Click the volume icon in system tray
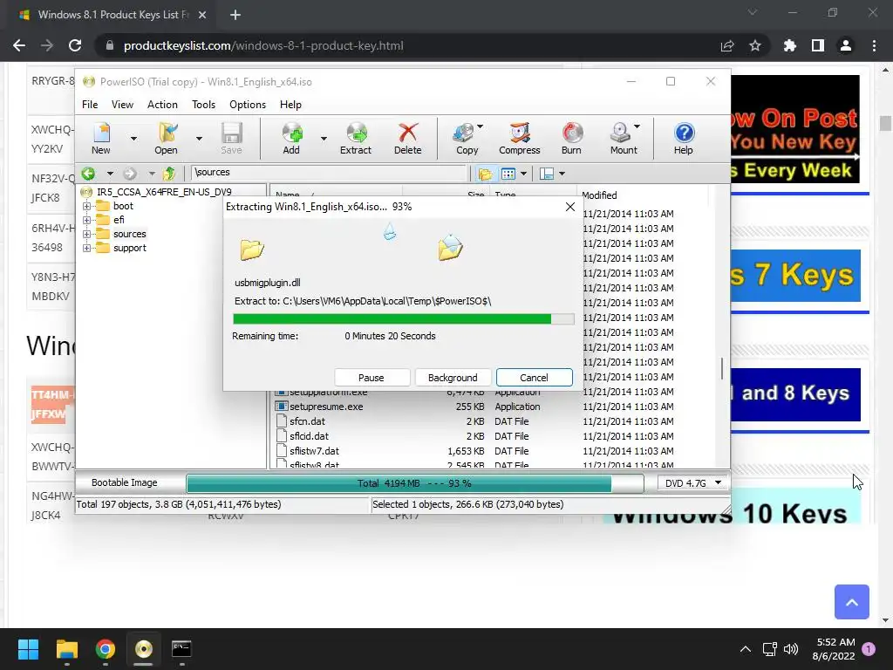This screenshot has height=670, width=893. pos(791,649)
